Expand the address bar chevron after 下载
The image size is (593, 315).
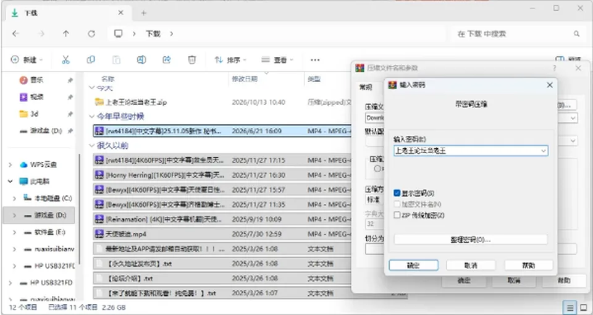171,33
